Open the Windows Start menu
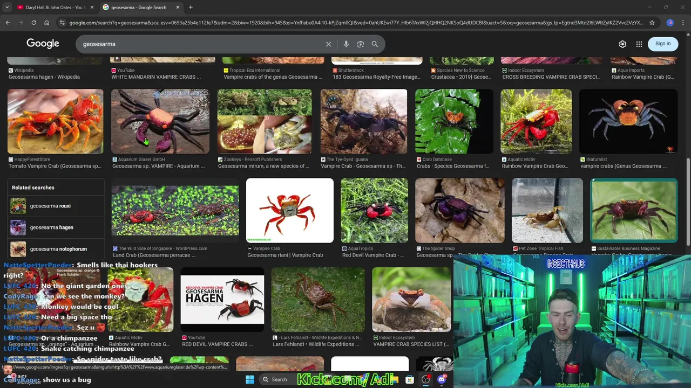Viewport: 691px width, 388px height. coord(250,379)
